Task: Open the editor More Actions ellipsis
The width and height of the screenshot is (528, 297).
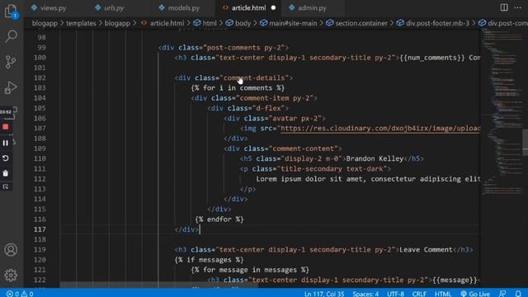Action: pyautogui.click(x=517, y=7)
